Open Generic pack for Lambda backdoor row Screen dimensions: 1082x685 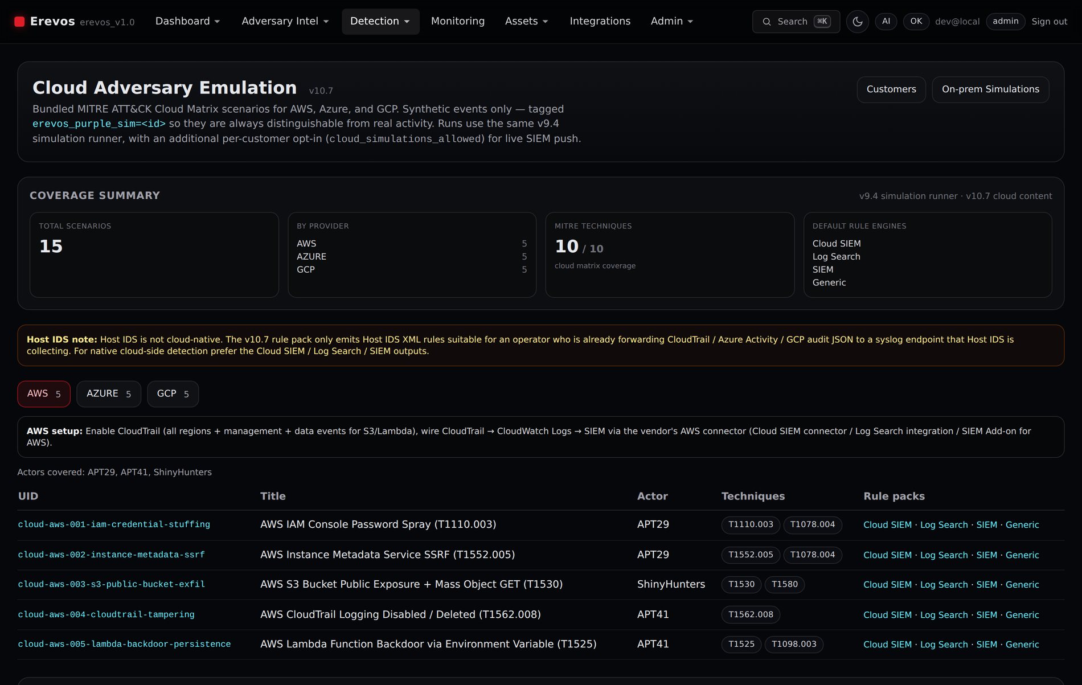coord(1022,645)
